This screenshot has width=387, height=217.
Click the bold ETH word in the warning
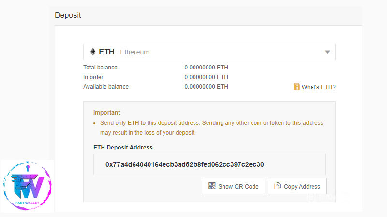pyautogui.click(x=134, y=123)
